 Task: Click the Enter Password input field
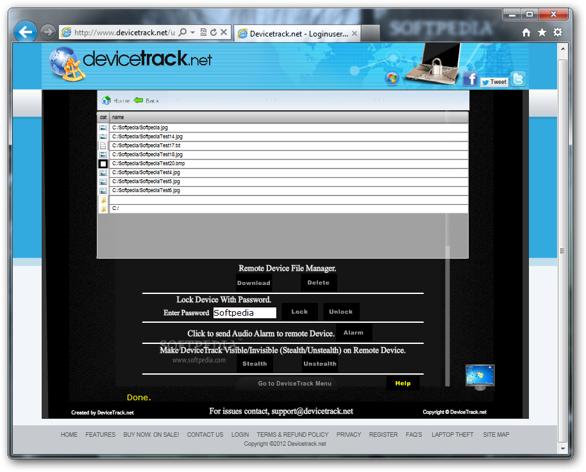click(x=244, y=313)
